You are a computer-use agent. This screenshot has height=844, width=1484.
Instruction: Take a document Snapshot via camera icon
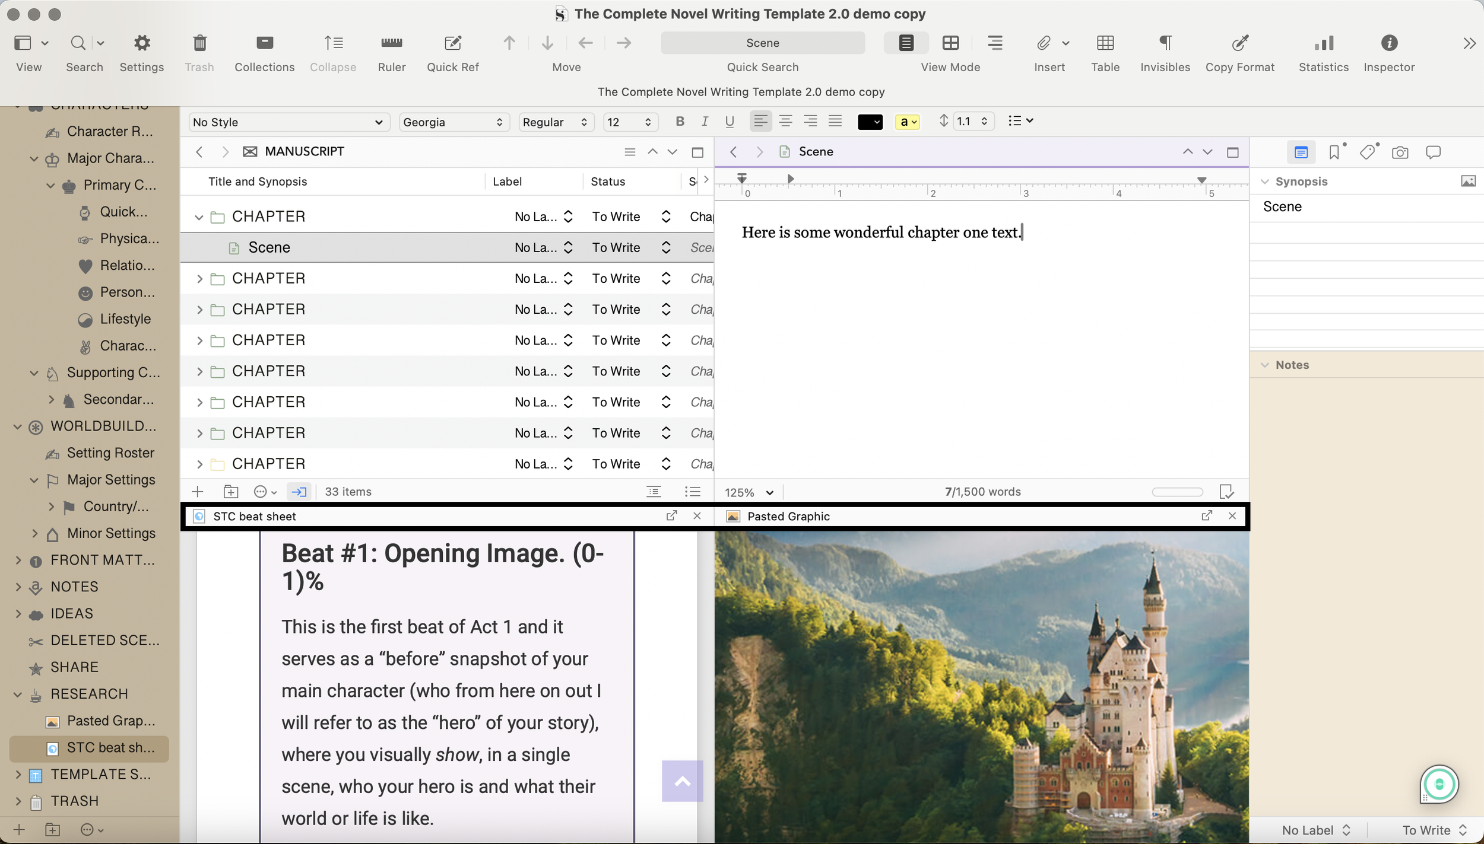pyautogui.click(x=1399, y=152)
